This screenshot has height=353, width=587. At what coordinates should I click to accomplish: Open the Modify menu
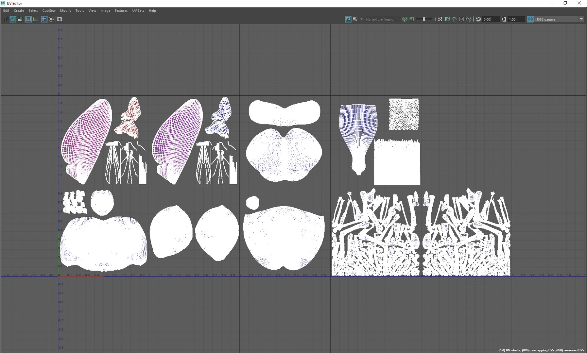coord(65,10)
